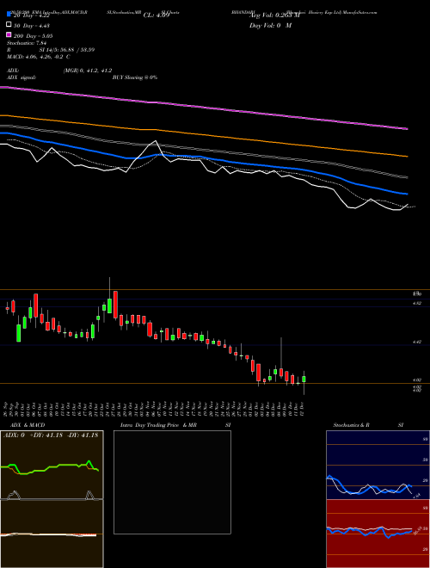Image resolution: width=430 pixels, height=568 pixels.
Task: Select the '50 Day = 4.48' label
Action: tap(32, 26)
